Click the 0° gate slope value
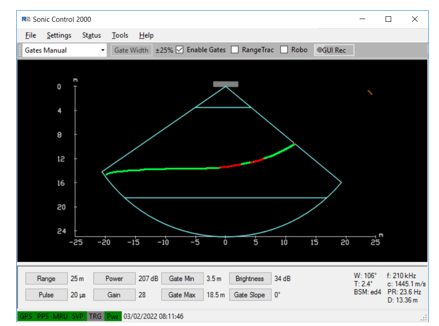Image resolution: width=439 pixels, height=326 pixels. coord(277,295)
